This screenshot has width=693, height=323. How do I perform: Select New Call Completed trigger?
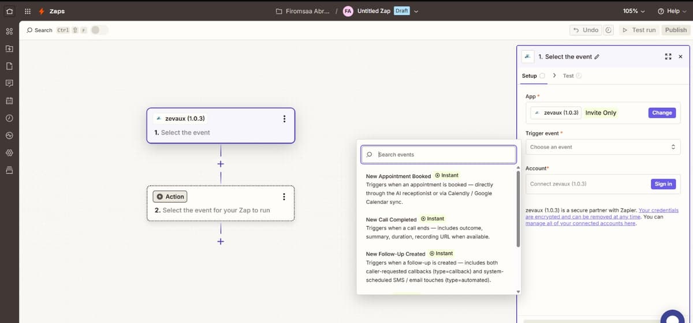click(x=436, y=228)
